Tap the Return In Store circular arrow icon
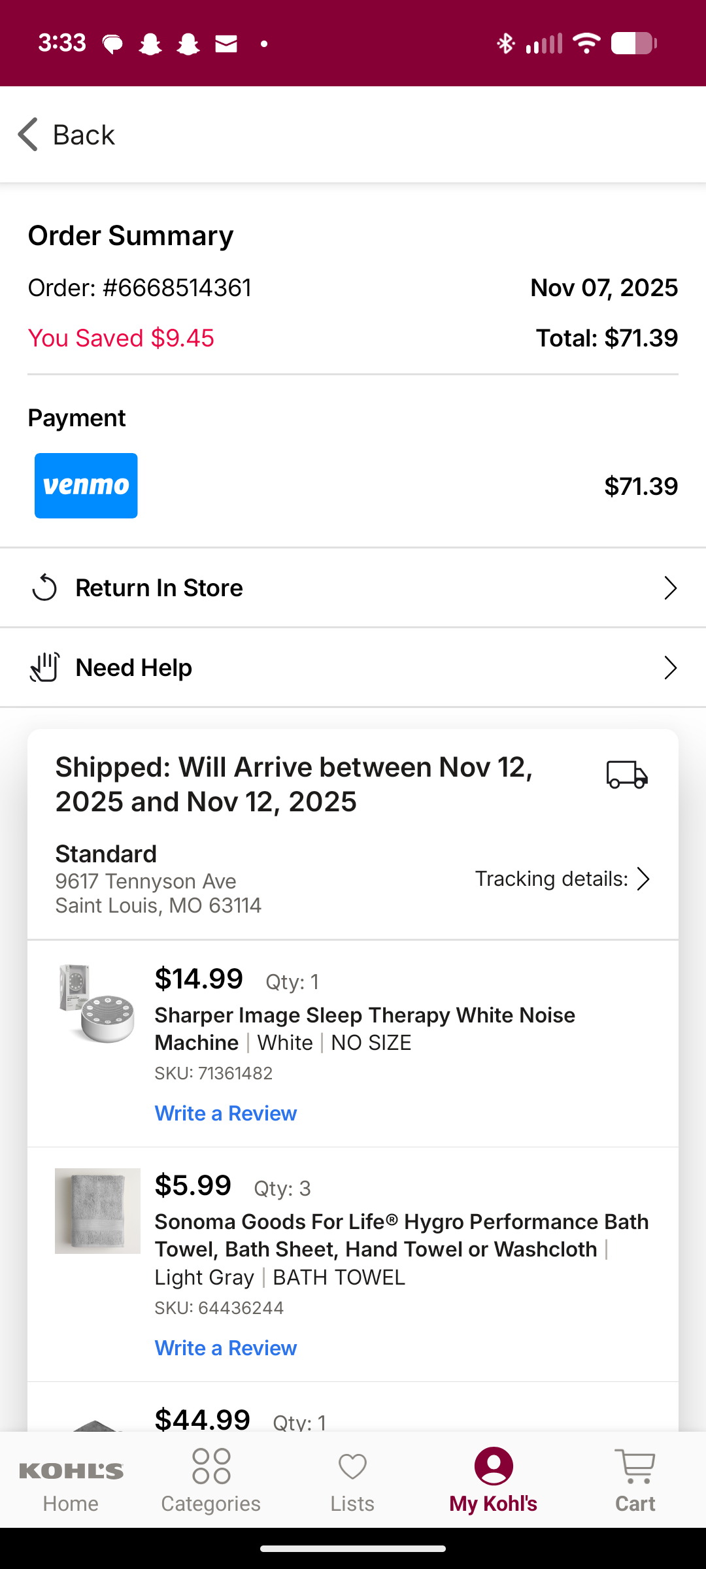The height and width of the screenshot is (1569, 706). click(x=44, y=588)
